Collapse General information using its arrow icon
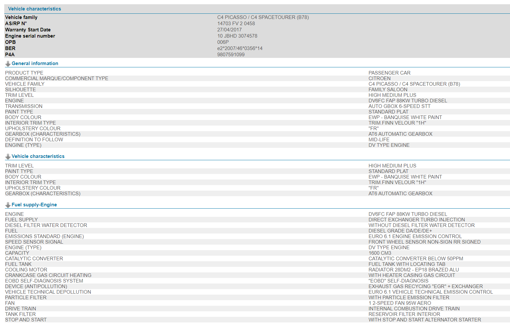 click(x=8, y=64)
